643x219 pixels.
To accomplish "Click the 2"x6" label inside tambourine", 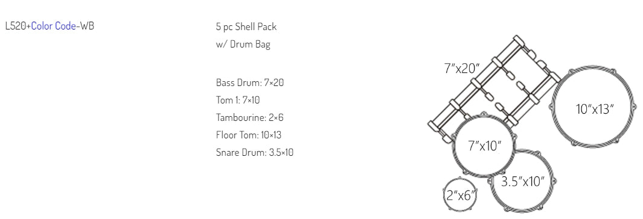I will 461,196.
